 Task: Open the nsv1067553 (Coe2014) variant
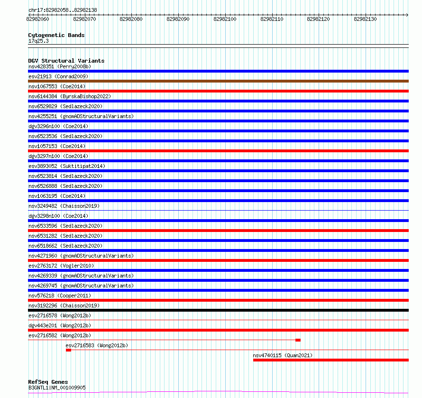click(x=57, y=86)
